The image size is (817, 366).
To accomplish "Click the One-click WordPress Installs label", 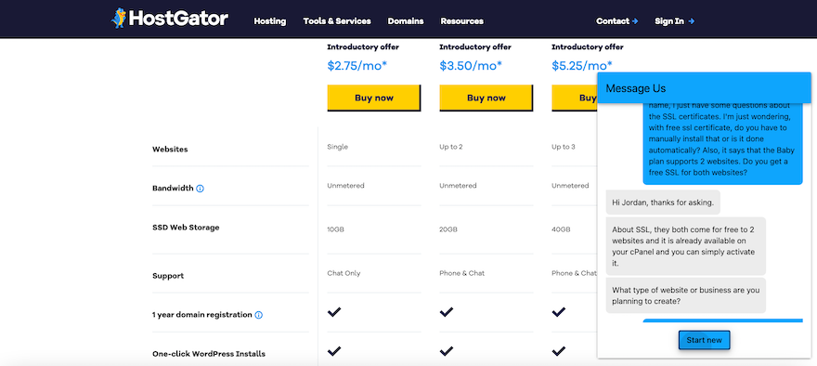I will (x=208, y=354).
